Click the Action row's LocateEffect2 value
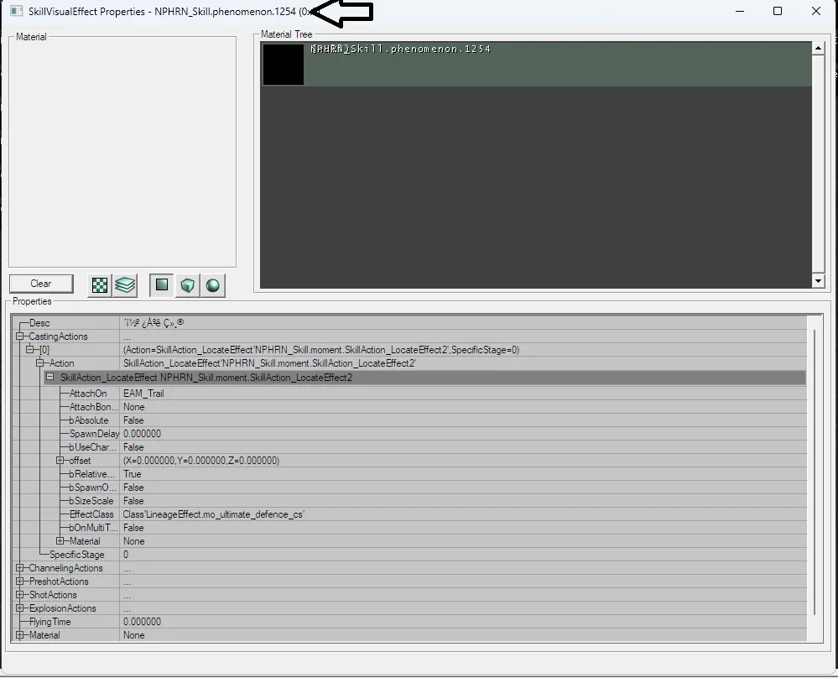The width and height of the screenshot is (838, 678). tap(270, 363)
